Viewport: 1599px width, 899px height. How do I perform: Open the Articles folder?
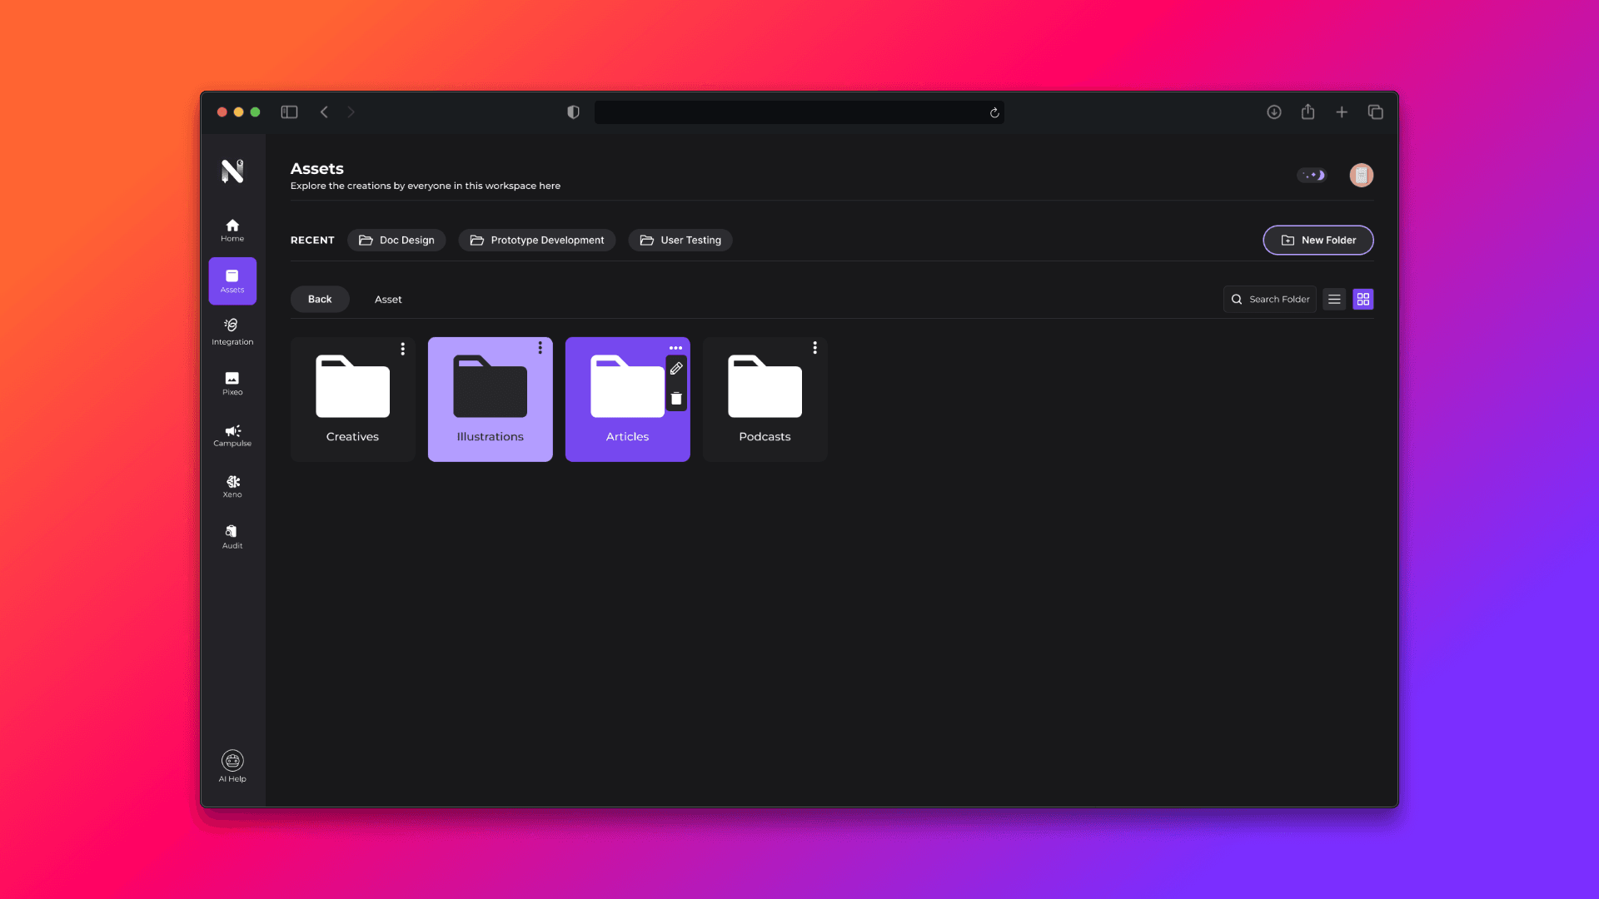coord(627,400)
